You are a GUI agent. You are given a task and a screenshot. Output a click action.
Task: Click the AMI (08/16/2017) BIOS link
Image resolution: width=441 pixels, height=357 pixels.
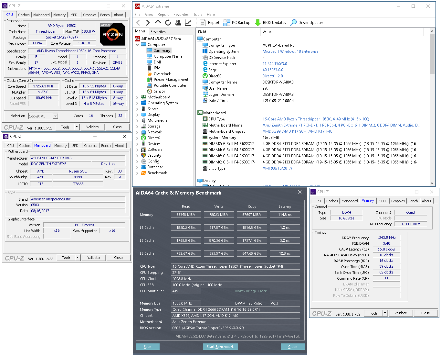[277, 168]
